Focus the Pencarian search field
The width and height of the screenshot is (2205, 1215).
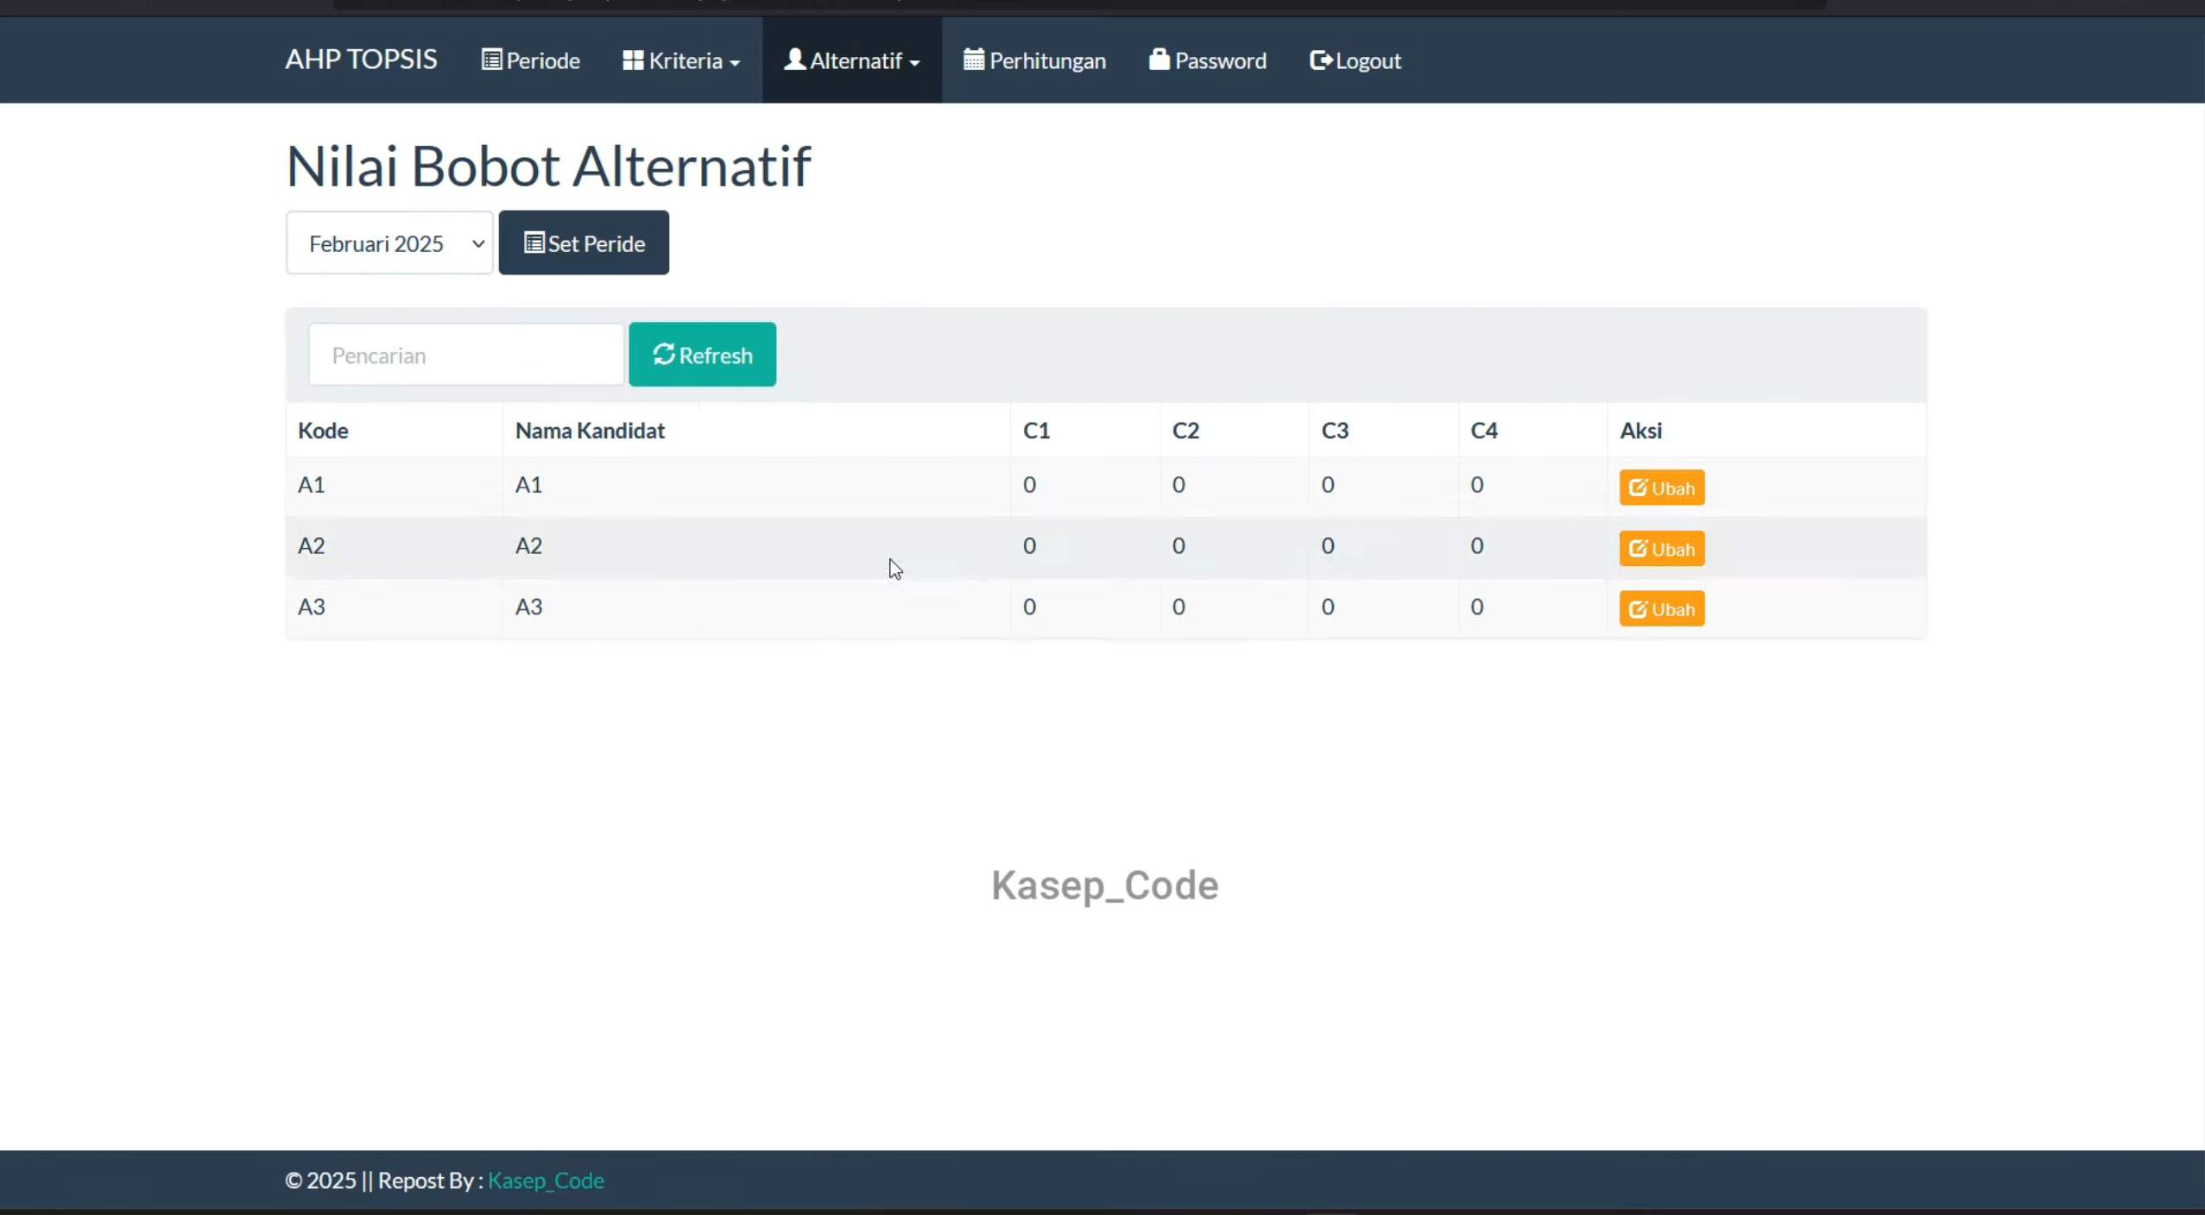coord(466,355)
